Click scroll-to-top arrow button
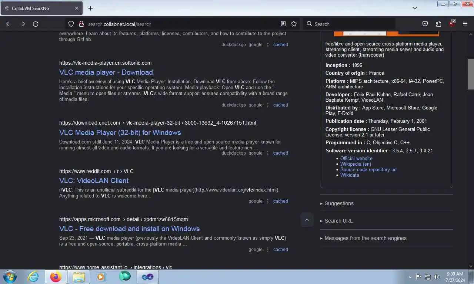This screenshot has height=284, width=474. pyautogui.click(x=307, y=220)
